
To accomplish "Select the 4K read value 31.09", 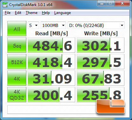I will (x=51, y=78).
